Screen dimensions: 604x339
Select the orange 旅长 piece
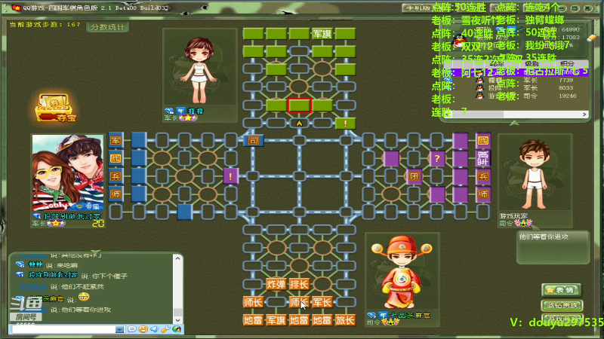click(345, 320)
